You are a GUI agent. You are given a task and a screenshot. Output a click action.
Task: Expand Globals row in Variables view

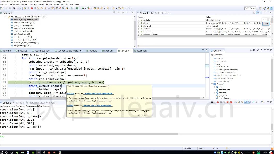(139, 20)
